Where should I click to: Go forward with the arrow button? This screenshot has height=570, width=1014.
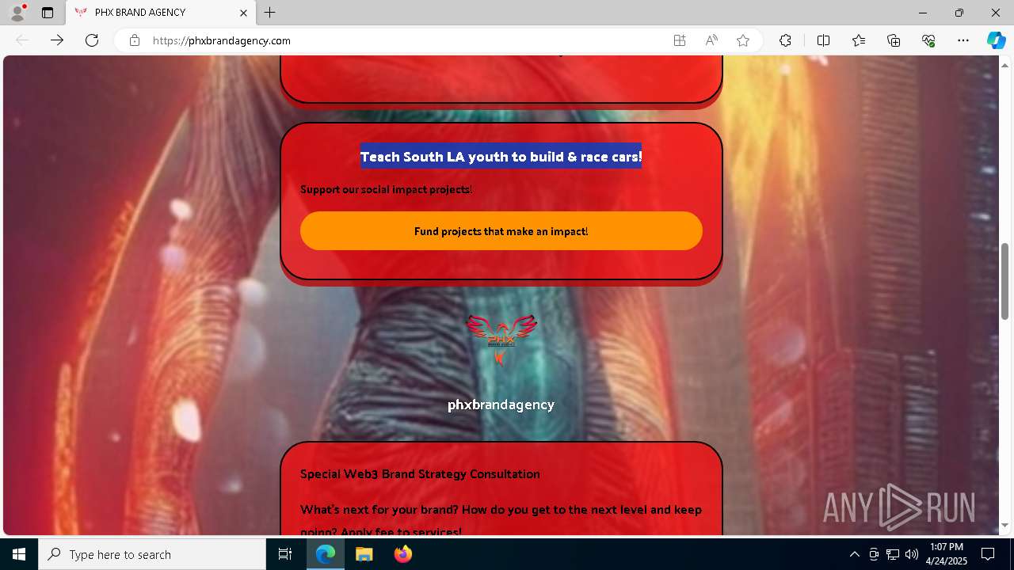pos(57,40)
